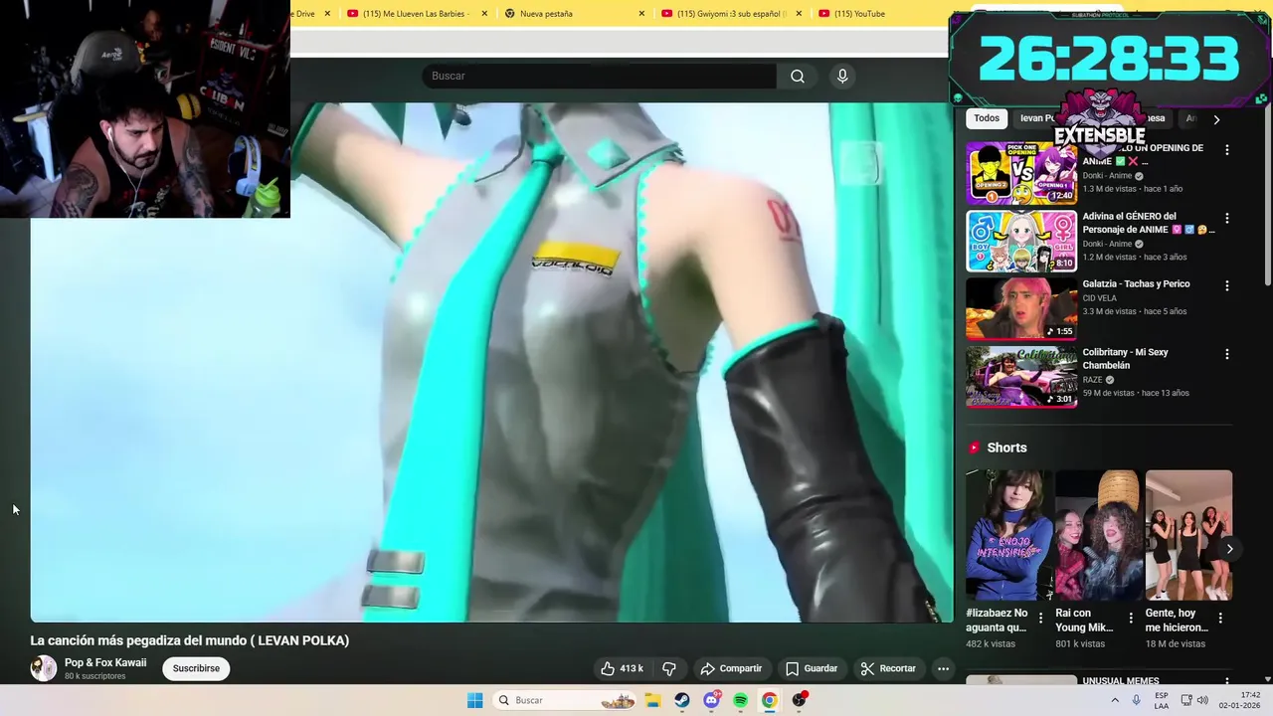Open the 12:40 anime opening thumbnail

click(x=1021, y=173)
